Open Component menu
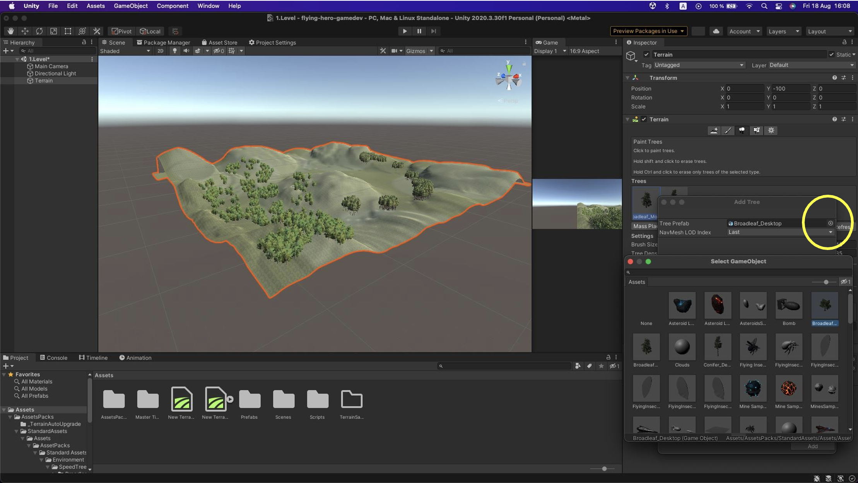This screenshot has height=483, width=858. [x=173, y=6]
